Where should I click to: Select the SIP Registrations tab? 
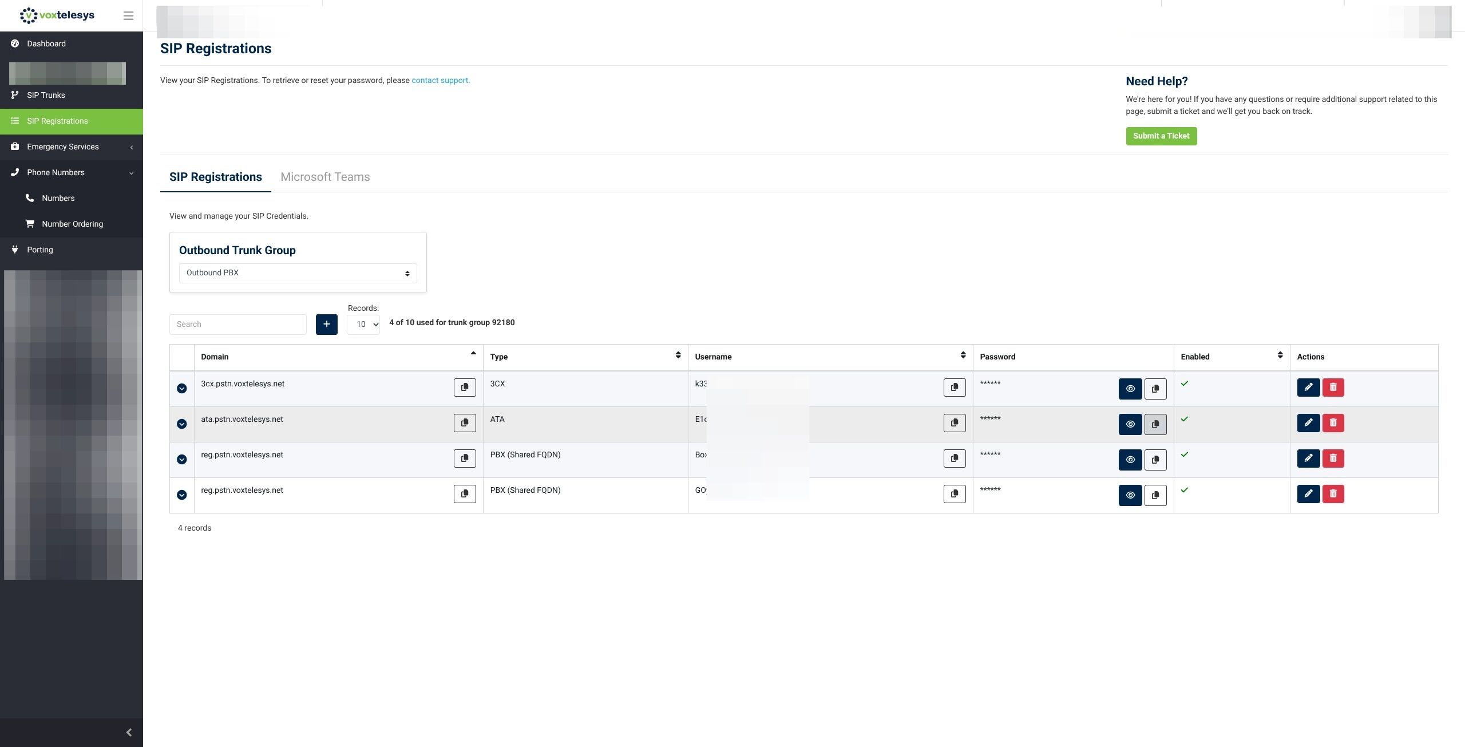coord(216,177)
